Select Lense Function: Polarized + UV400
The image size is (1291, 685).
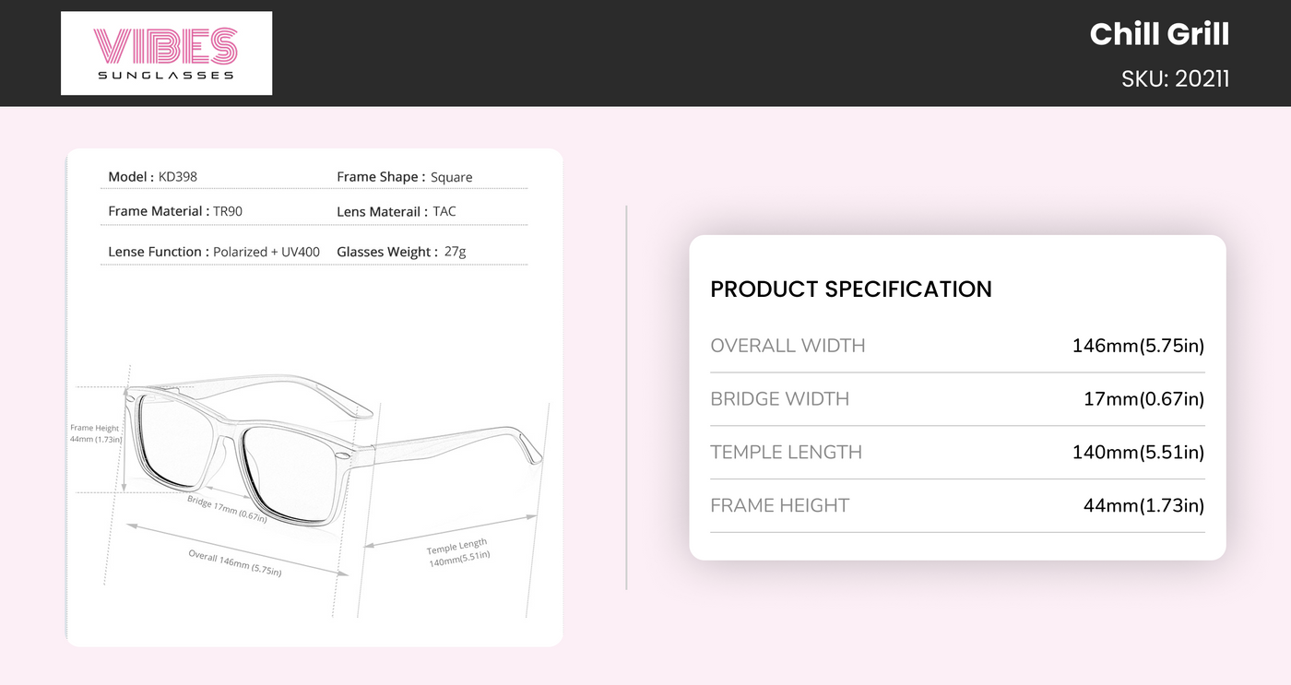pos(214,252)
